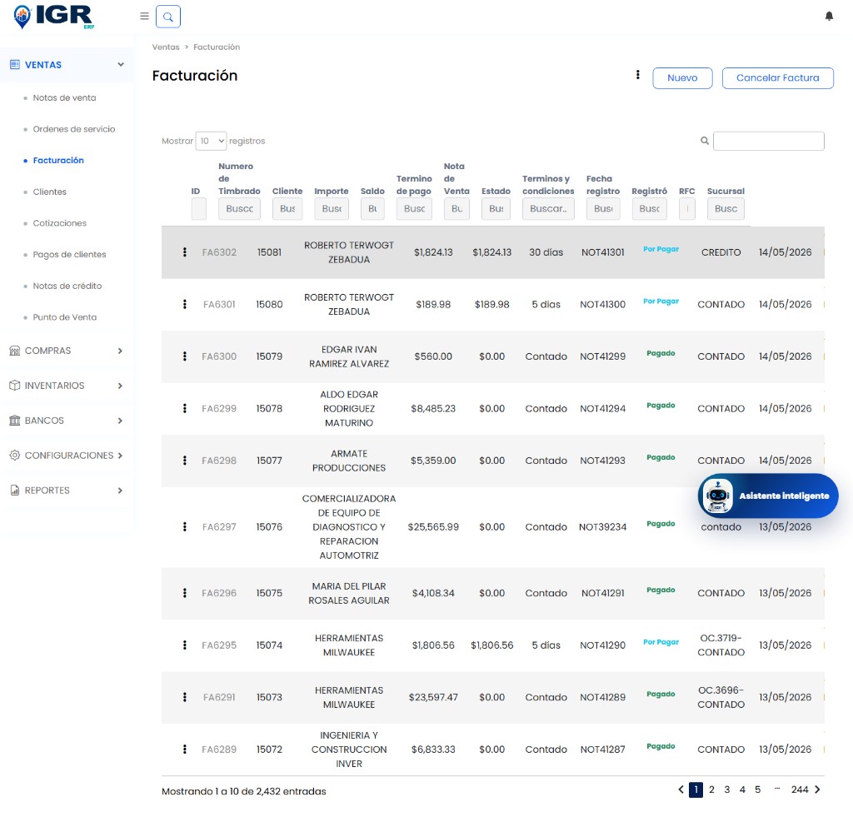Open Clientes menu item
Image resolution: width=853 pixels, height=832 pixels.
click(x=49, y=192)
